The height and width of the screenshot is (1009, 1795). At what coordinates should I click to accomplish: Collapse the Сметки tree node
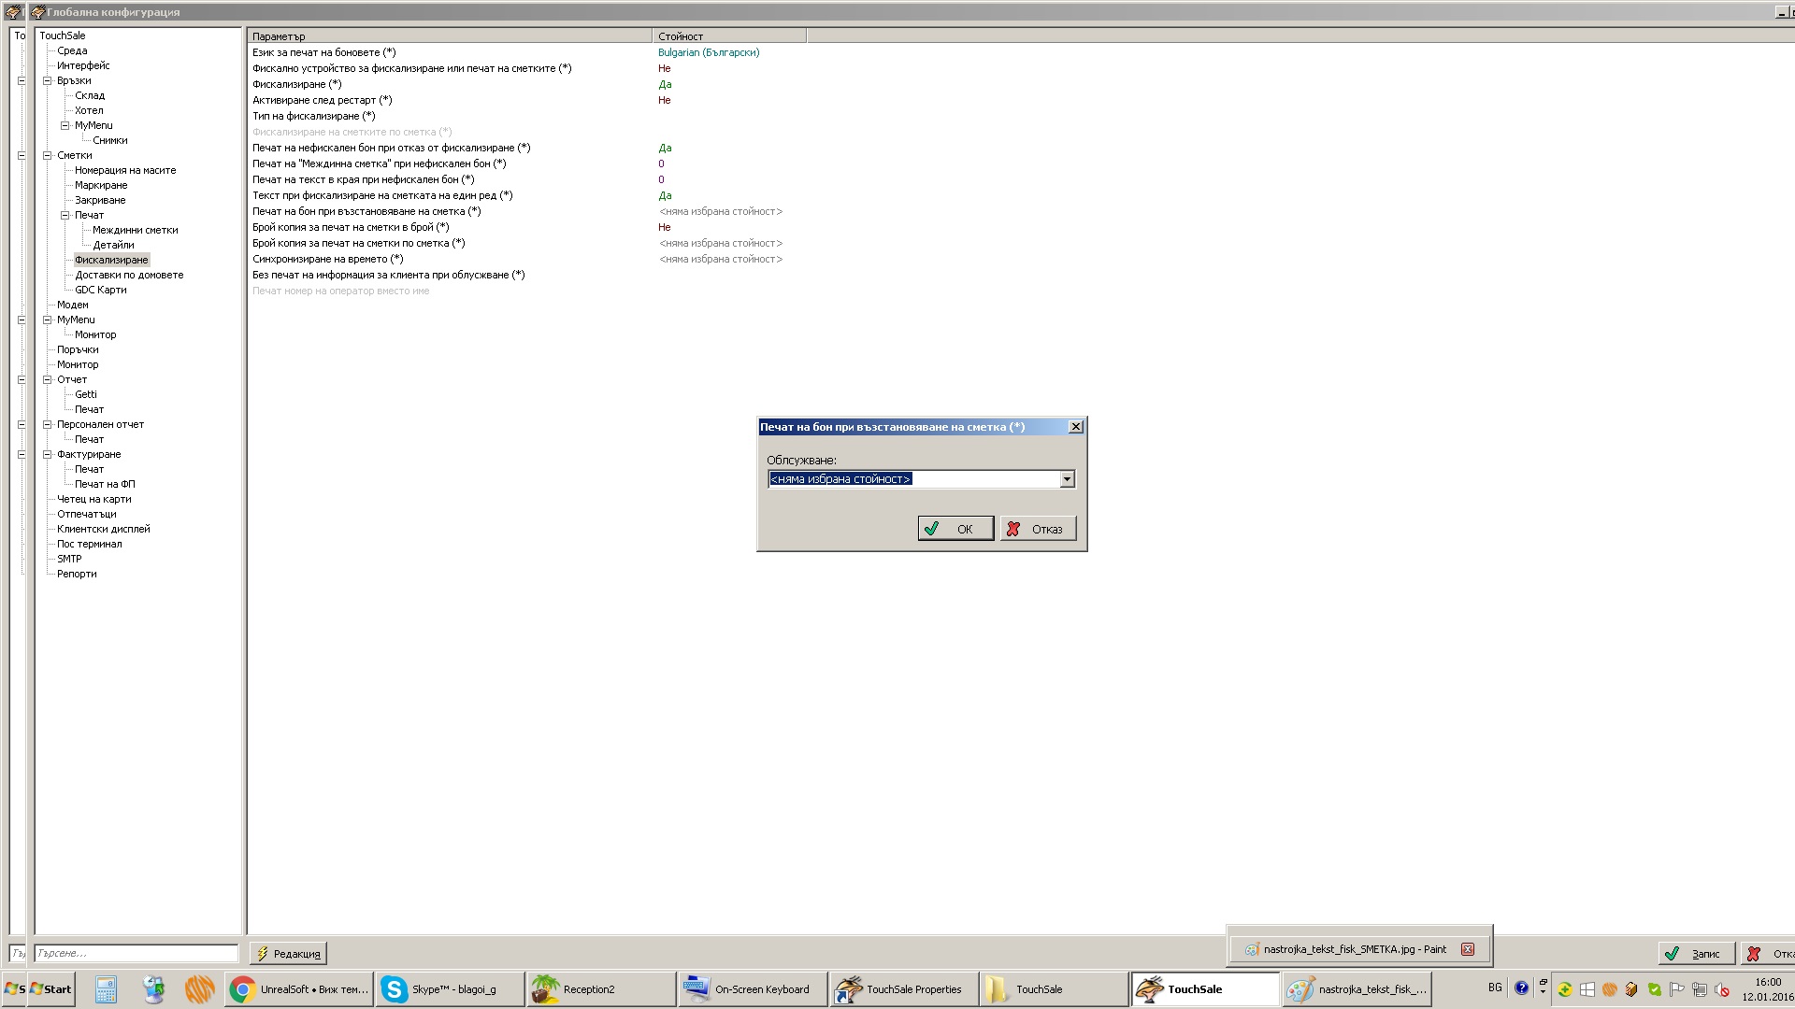pyautogui.click(x=47, y=155)
